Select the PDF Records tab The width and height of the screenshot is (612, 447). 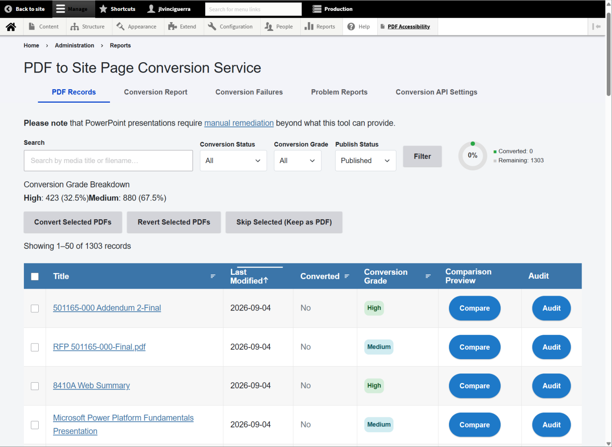(x=74, y=92)
